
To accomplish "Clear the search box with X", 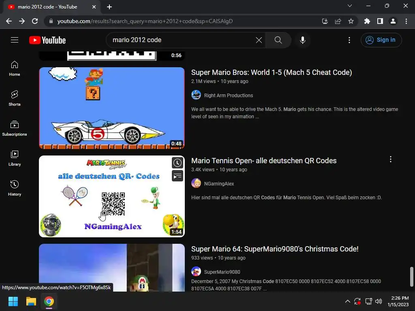I will [x=259, y=40].
